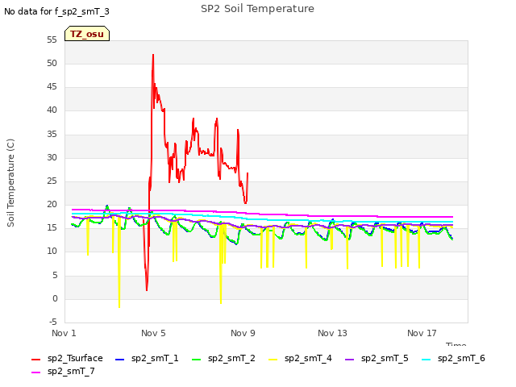The image size is (516, 387).
Task: Click the green sp2_smT_2 legend swatch
Action: pos(196,359)
